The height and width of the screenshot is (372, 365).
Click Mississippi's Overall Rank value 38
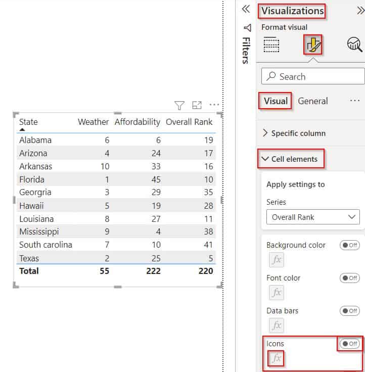click(208, 231)
